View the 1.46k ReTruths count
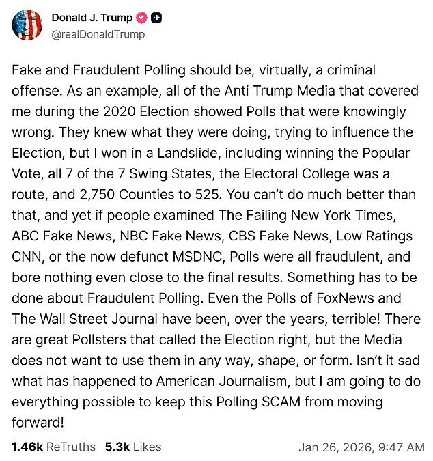The width and height of the screenshot is (433, 461). (x=27, y=447)
